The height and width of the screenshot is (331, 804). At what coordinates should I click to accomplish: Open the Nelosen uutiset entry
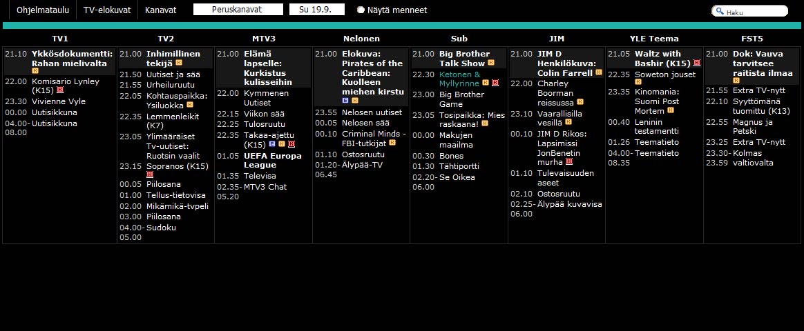(x=372, y=112)
